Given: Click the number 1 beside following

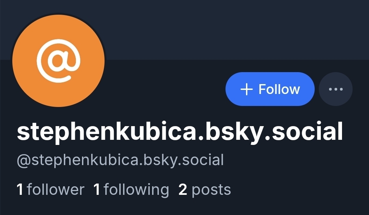Looking at the screenshot, I should 97,189.
